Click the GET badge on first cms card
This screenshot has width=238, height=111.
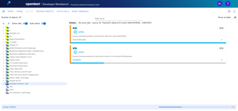point(75,28)
